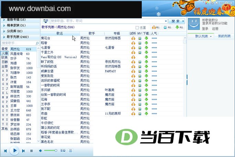Toggle the playlist view icon beside EQ
The width and height of the screenshot is (235, 157).
(71, 150)
